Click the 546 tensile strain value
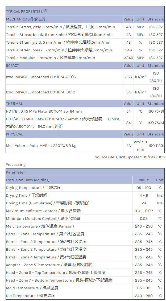The width and height of the screenshot is (166, 301). (128, 50)
